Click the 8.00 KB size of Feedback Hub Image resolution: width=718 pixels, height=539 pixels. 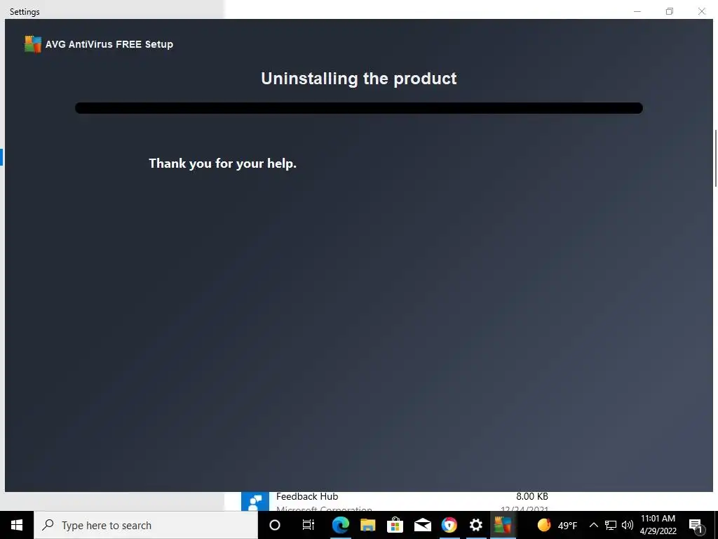click(531, 496)
